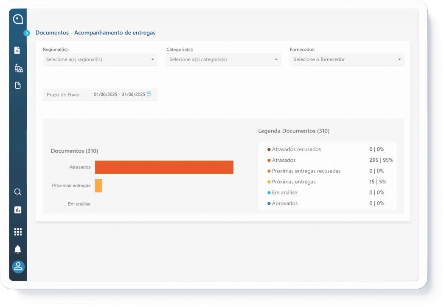
Task: Click the orange Atrasados bar in chart
Action: tap(164, 167)
